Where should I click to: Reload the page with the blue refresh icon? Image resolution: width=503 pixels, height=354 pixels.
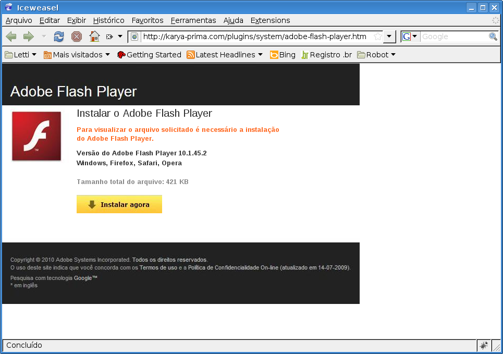tap(59, 36)
